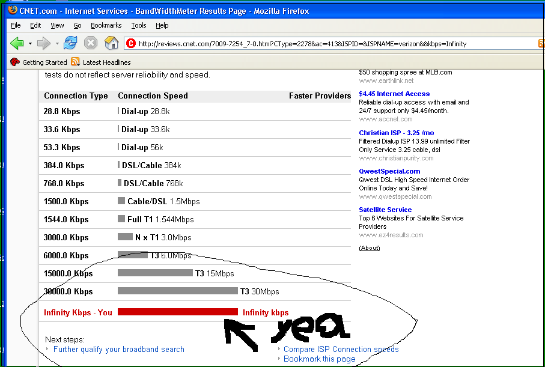Click the Firefox icon in the title bar
The image size is (545, 367).
click(12, 10)
